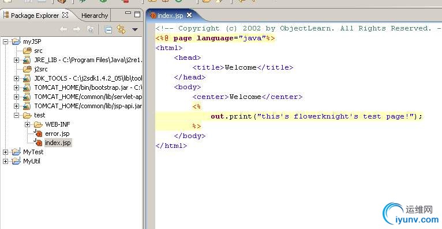Image resolution: width=442 pixels, height=229 pixels.
Task: Click the JRE_LIB jar library icon
Action: [27, 60]
